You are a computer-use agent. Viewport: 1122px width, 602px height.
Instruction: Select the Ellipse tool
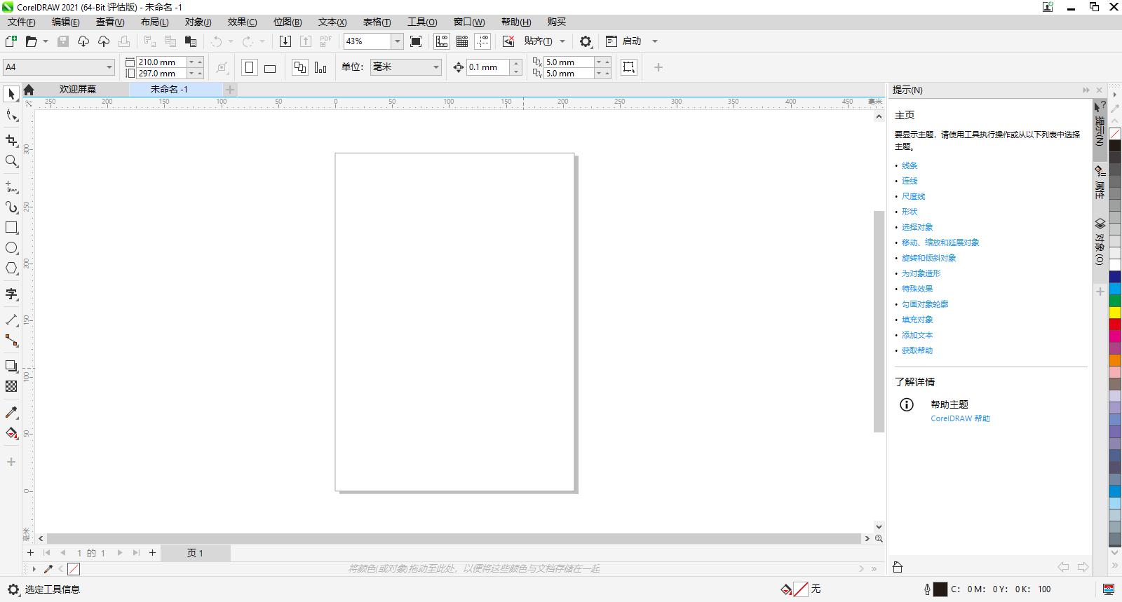pyautogui.click(x=11, y=248)
